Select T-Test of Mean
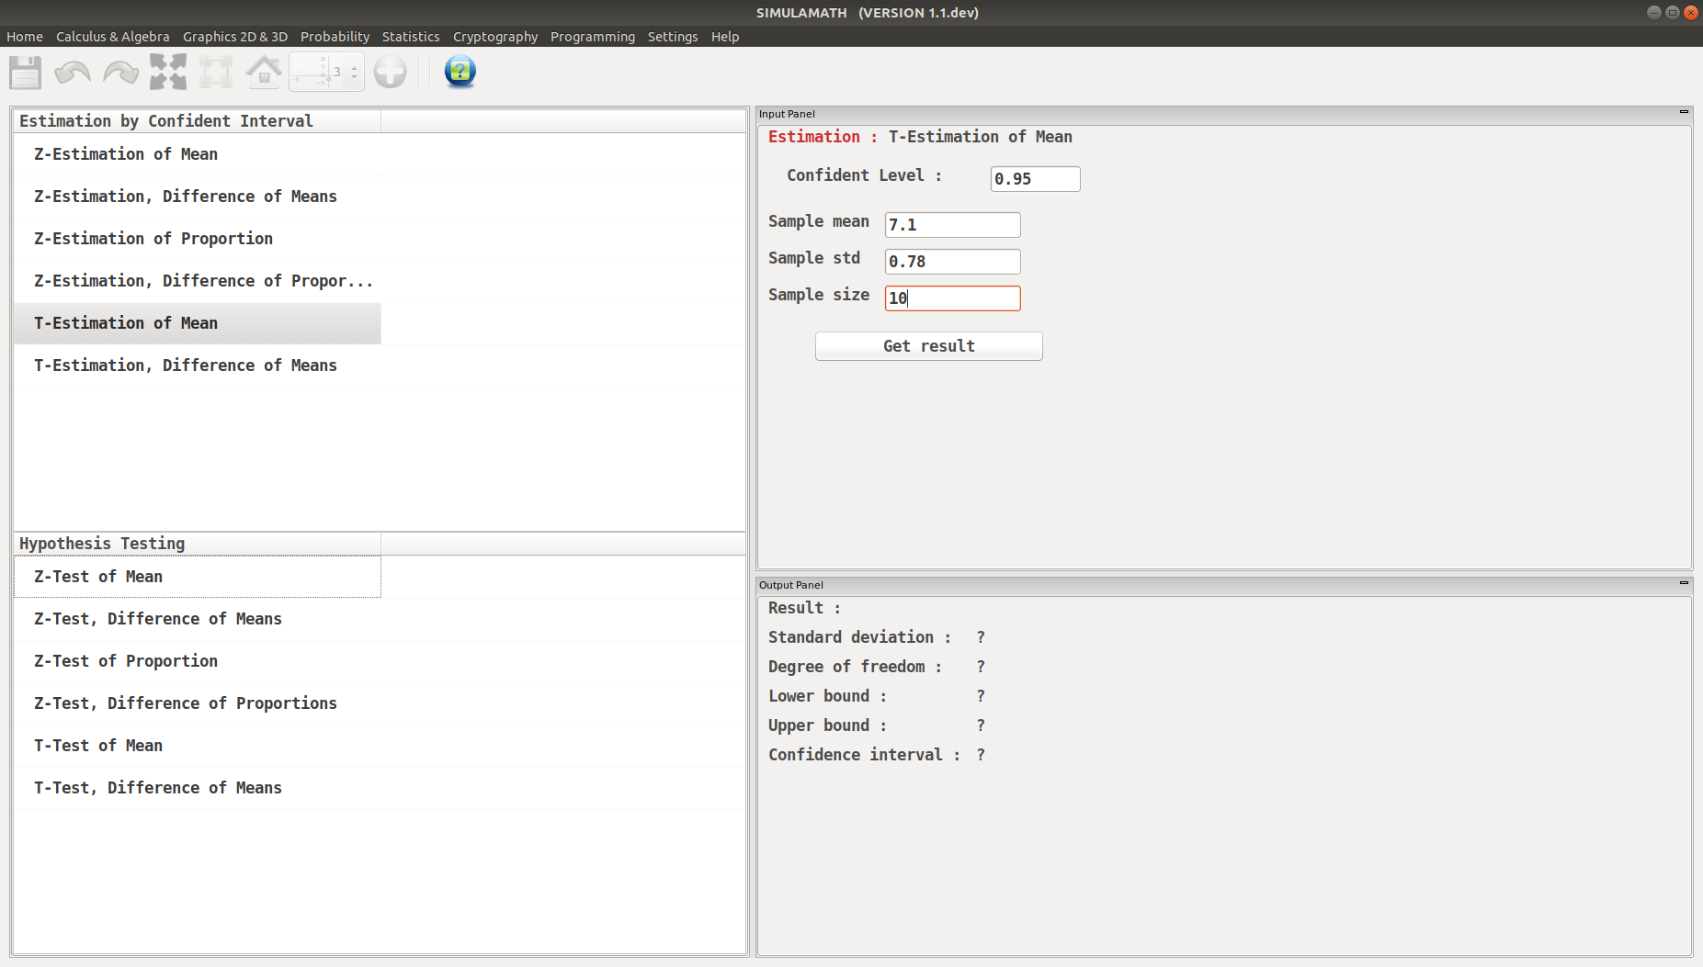The width and height of the screenshot is (1703, 967). coord(198,746)
